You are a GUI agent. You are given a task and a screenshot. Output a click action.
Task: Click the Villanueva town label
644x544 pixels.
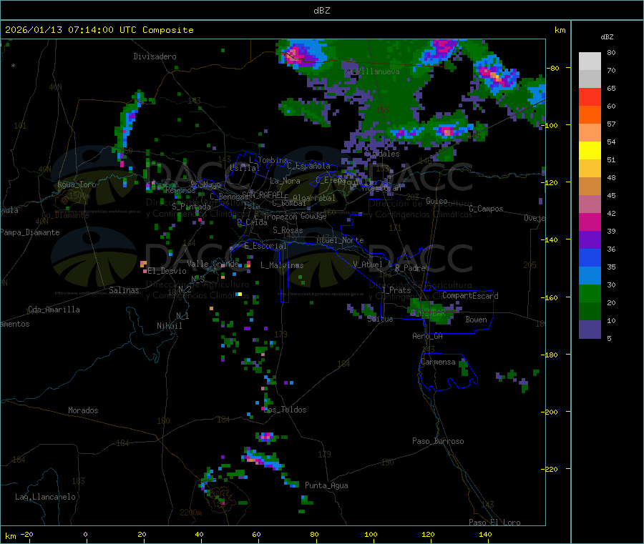coord(374,71)
